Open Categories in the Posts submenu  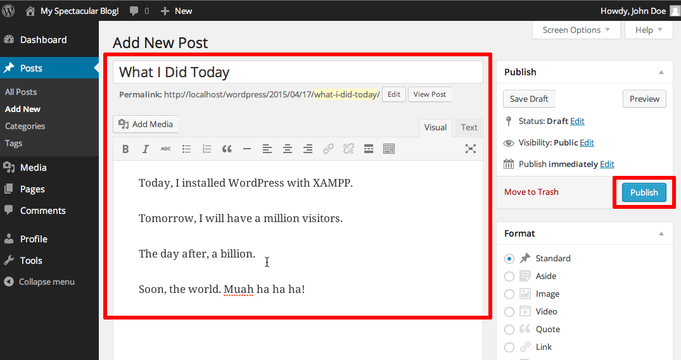click(25, 126)
